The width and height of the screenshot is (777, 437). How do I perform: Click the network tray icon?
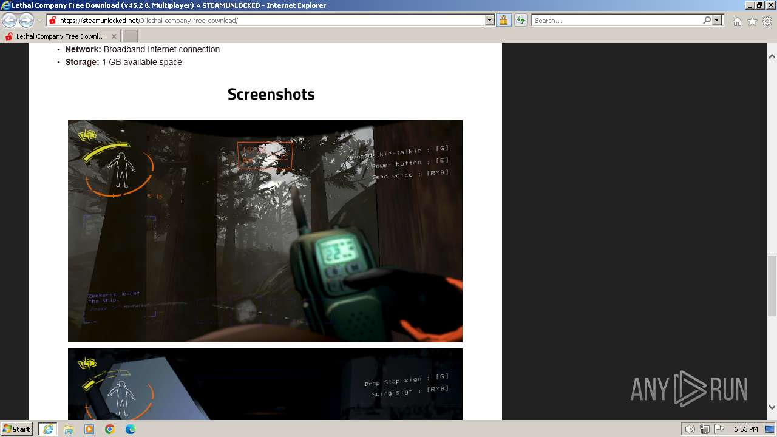705,429
